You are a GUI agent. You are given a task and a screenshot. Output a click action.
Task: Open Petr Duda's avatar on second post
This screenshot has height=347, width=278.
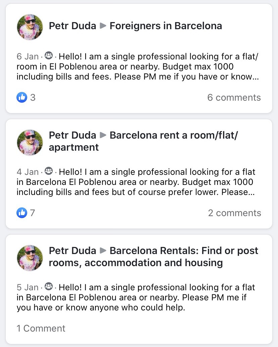[30, 143]
